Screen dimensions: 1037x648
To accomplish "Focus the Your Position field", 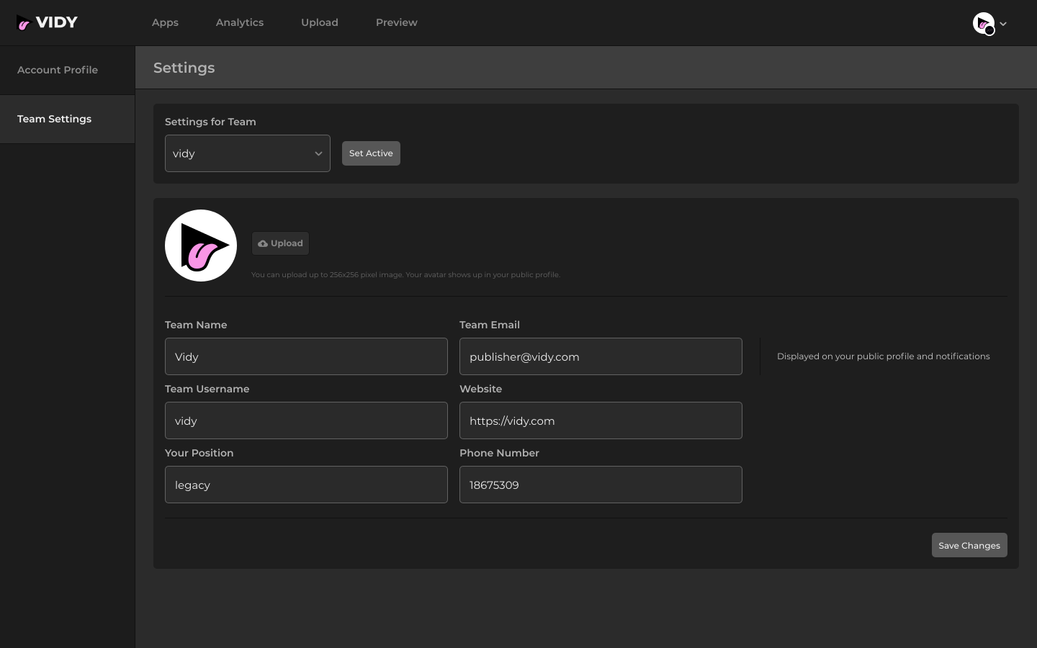I will point(306,485).
